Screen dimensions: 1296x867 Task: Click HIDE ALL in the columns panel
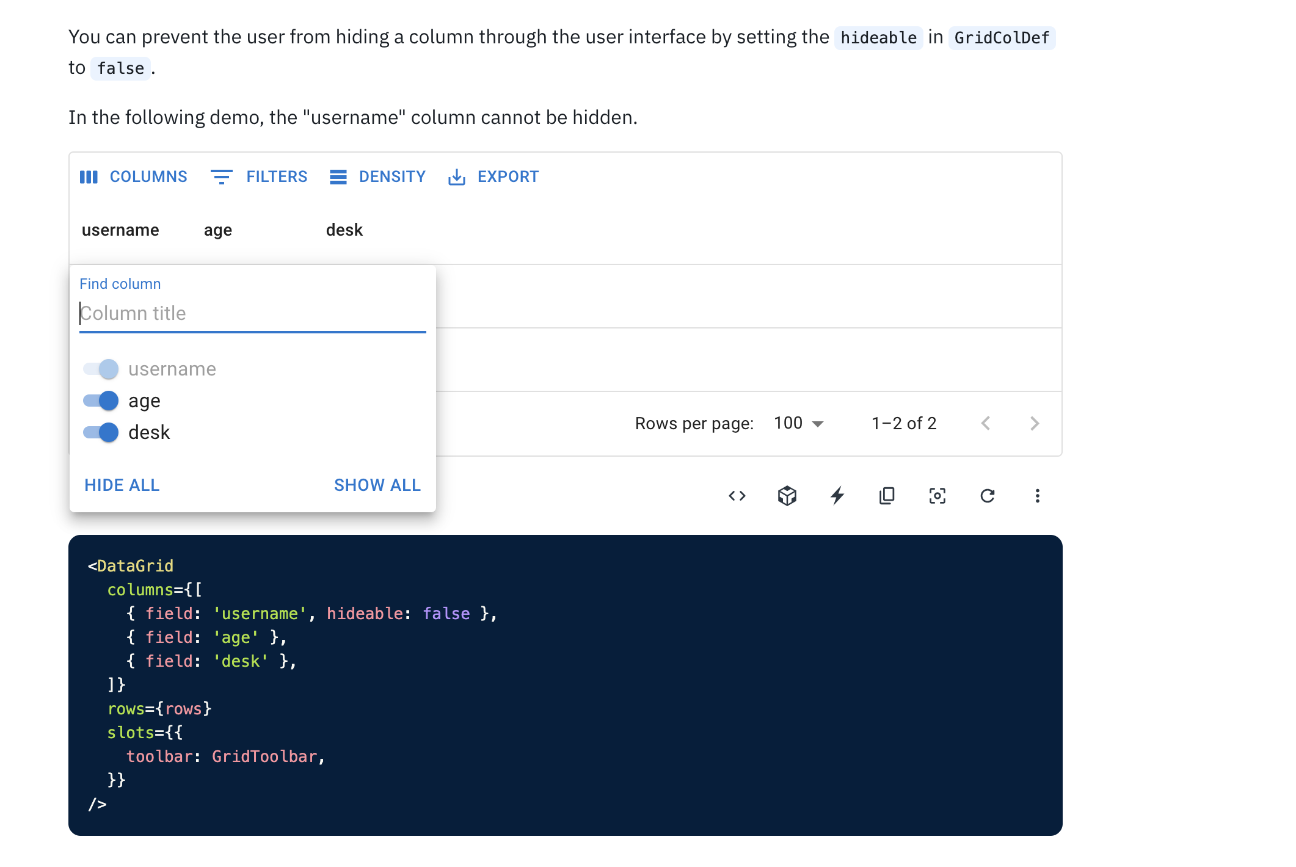pyautogui.click(x=122, y=485)
